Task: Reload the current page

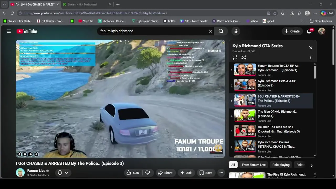Action: click(12, 13)
